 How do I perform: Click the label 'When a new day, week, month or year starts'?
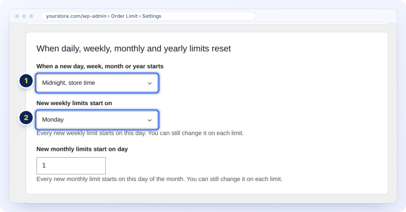coord(100,66)
